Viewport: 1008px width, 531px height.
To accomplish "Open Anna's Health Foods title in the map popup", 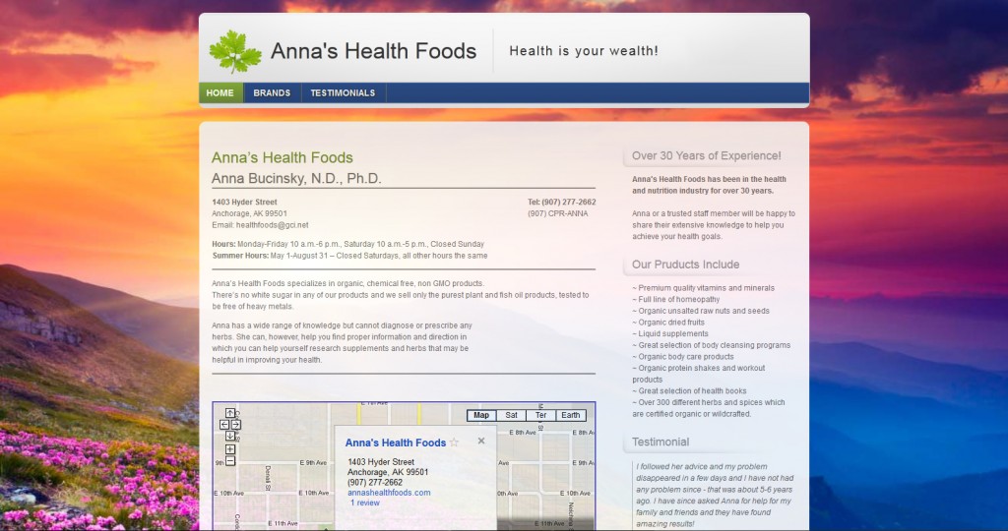I will click(396, 442).
